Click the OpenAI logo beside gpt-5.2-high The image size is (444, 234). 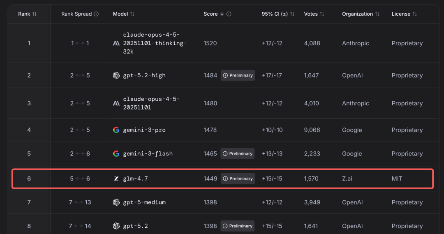coord(116,75)
